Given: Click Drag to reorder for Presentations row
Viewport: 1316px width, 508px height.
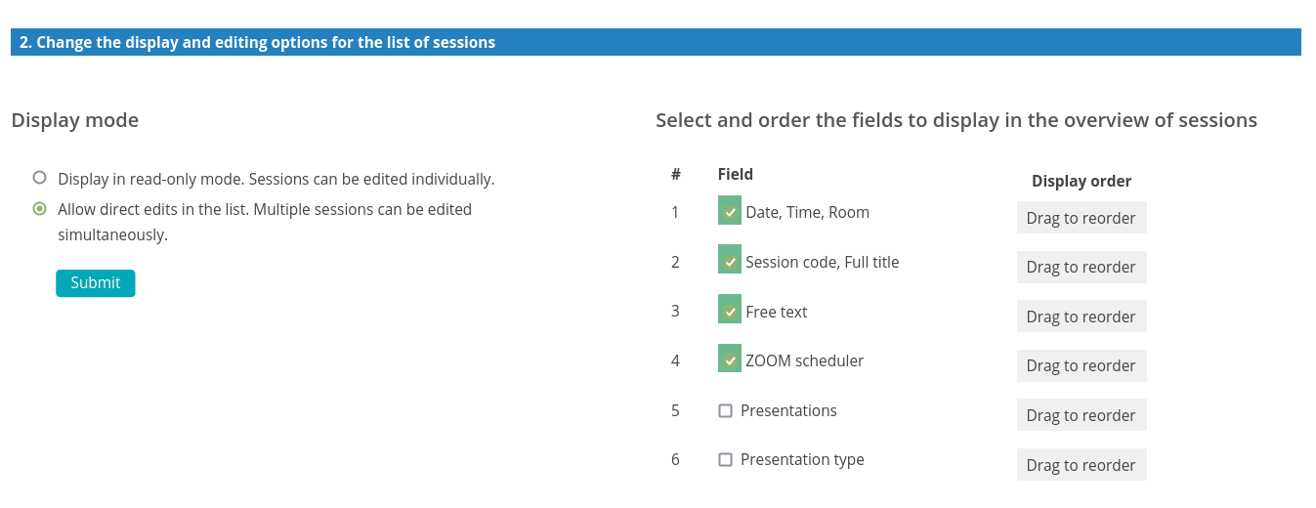Looking at the screenshot, I should pos(1082,415).
